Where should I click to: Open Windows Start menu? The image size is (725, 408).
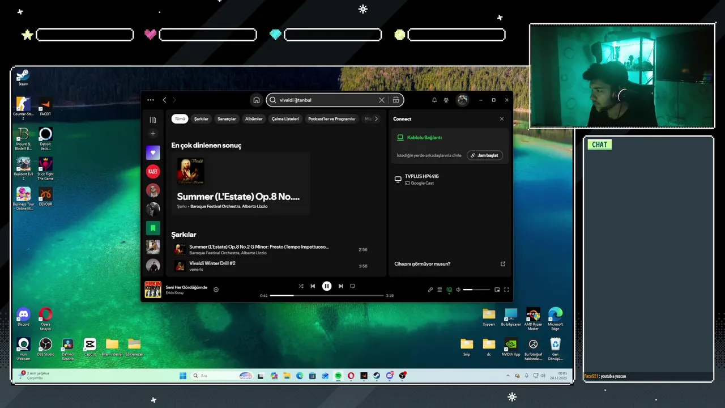(x=183, y=376)
